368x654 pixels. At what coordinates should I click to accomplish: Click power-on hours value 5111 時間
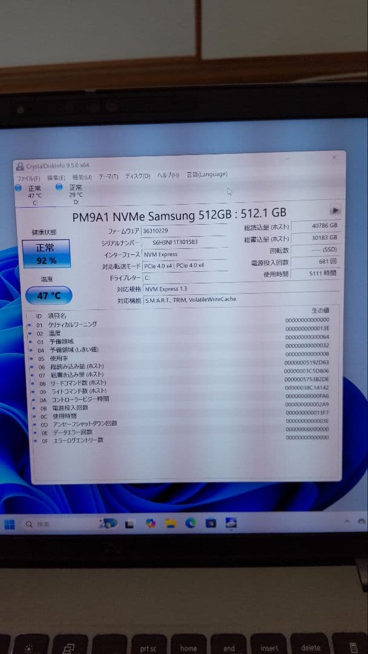[x=315, y=274]
